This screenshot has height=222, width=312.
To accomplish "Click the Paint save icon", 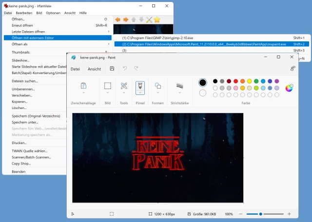I will [x=112, y=69].
